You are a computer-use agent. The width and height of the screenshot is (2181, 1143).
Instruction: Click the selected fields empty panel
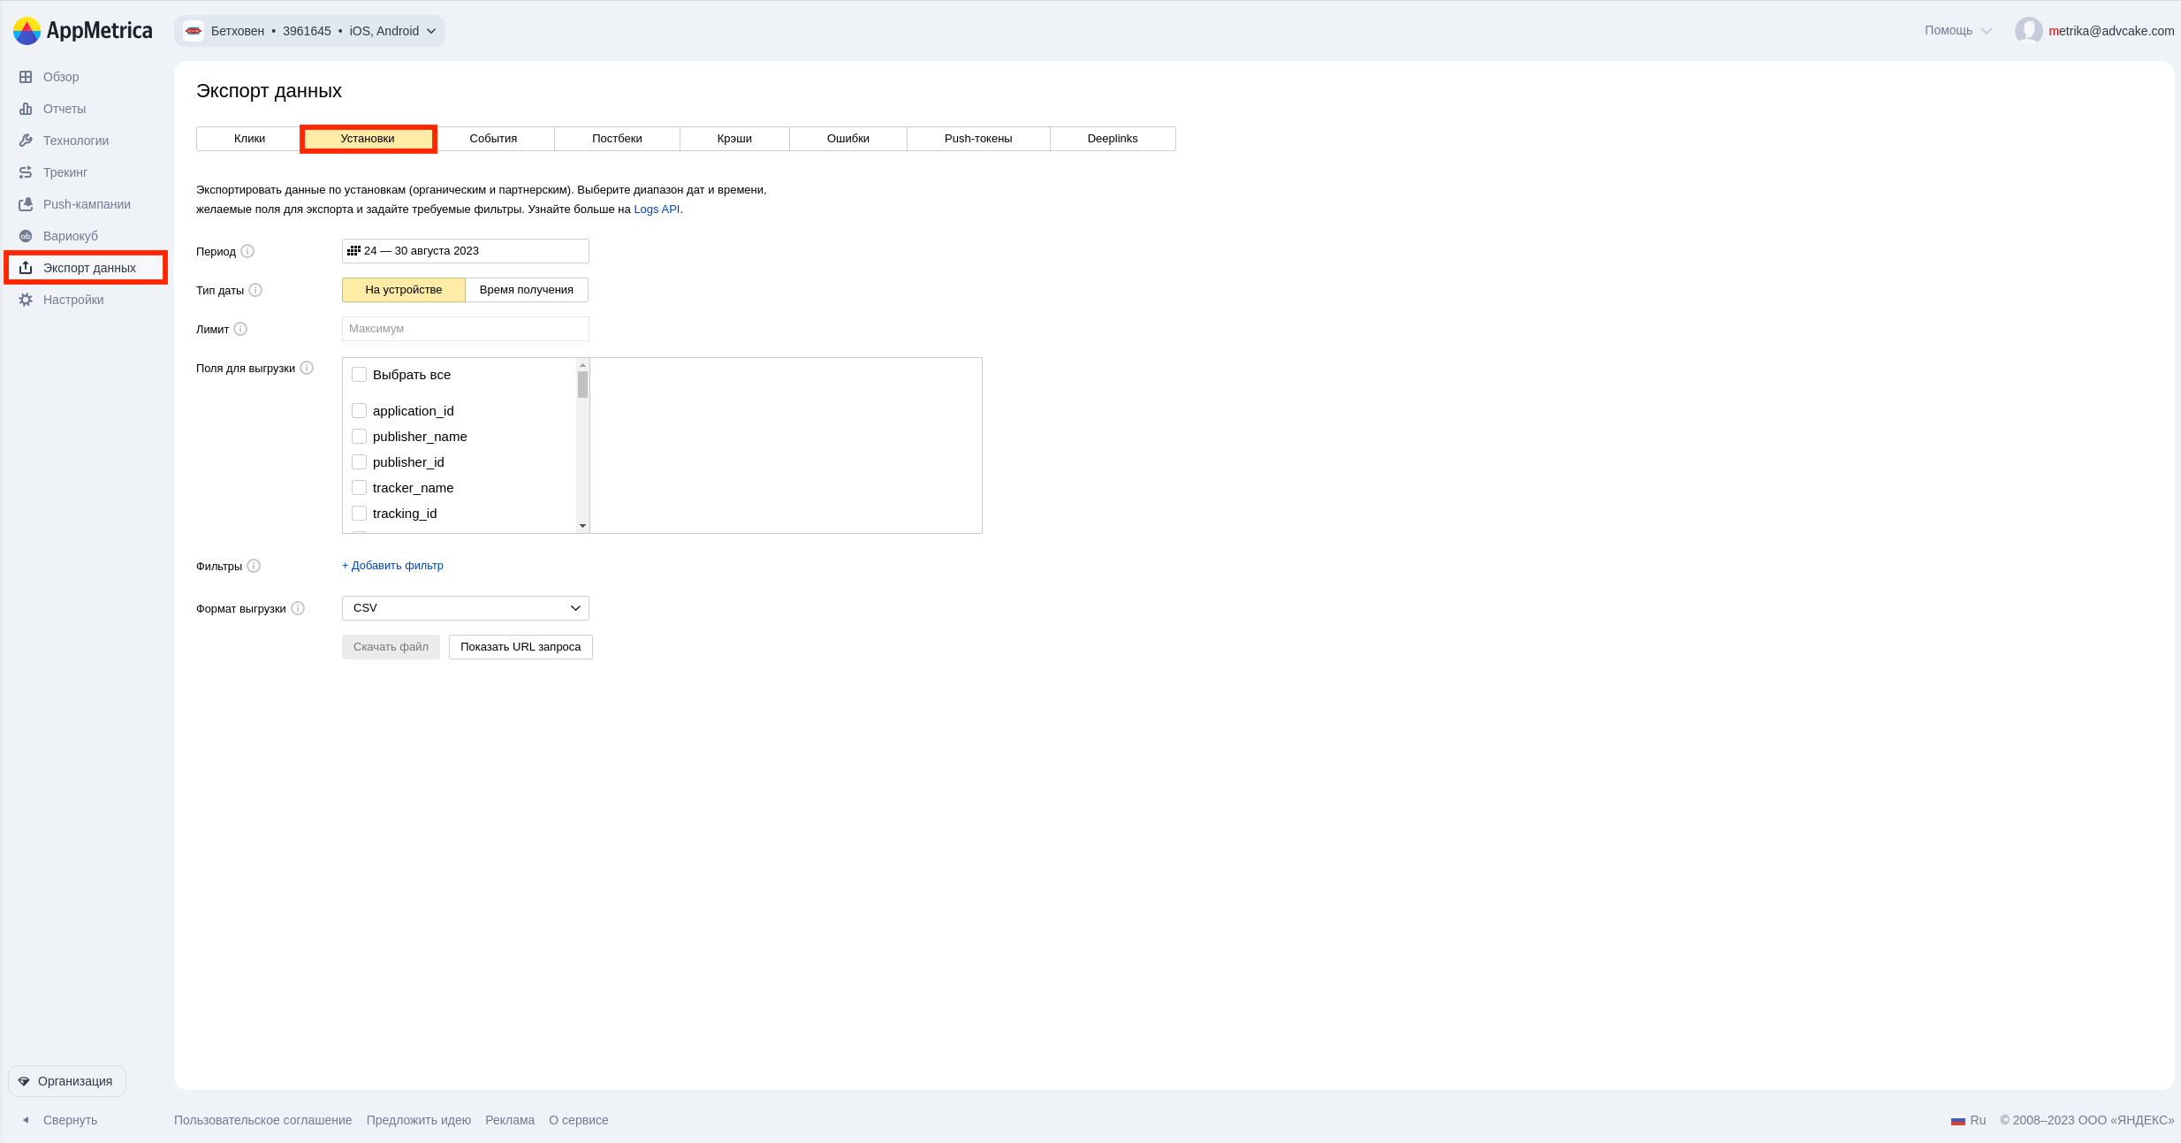point(786,446)
